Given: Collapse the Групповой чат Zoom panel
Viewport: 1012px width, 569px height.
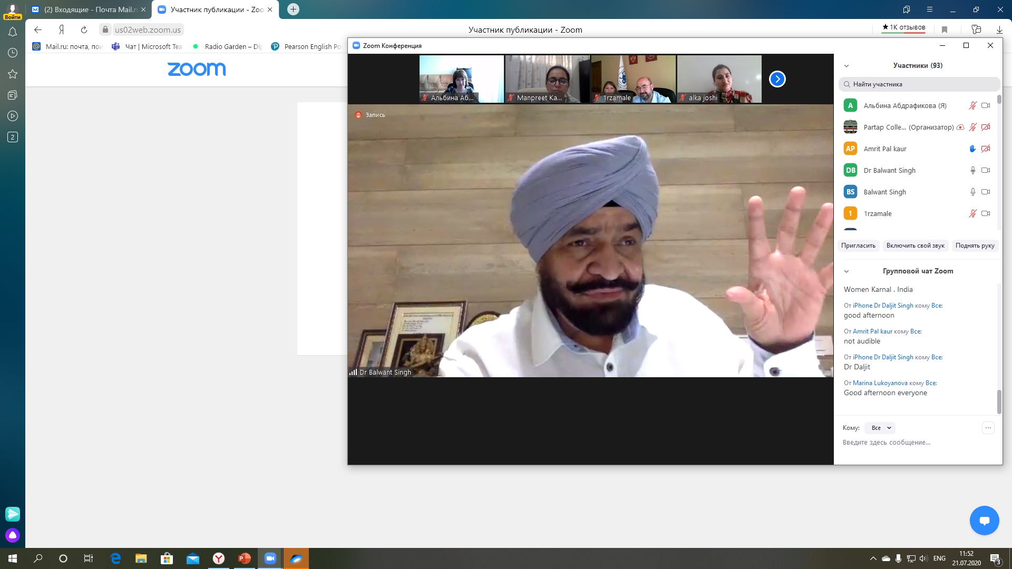Looking at the screenshot, I should pyautogui.click(x=846, y=271).
